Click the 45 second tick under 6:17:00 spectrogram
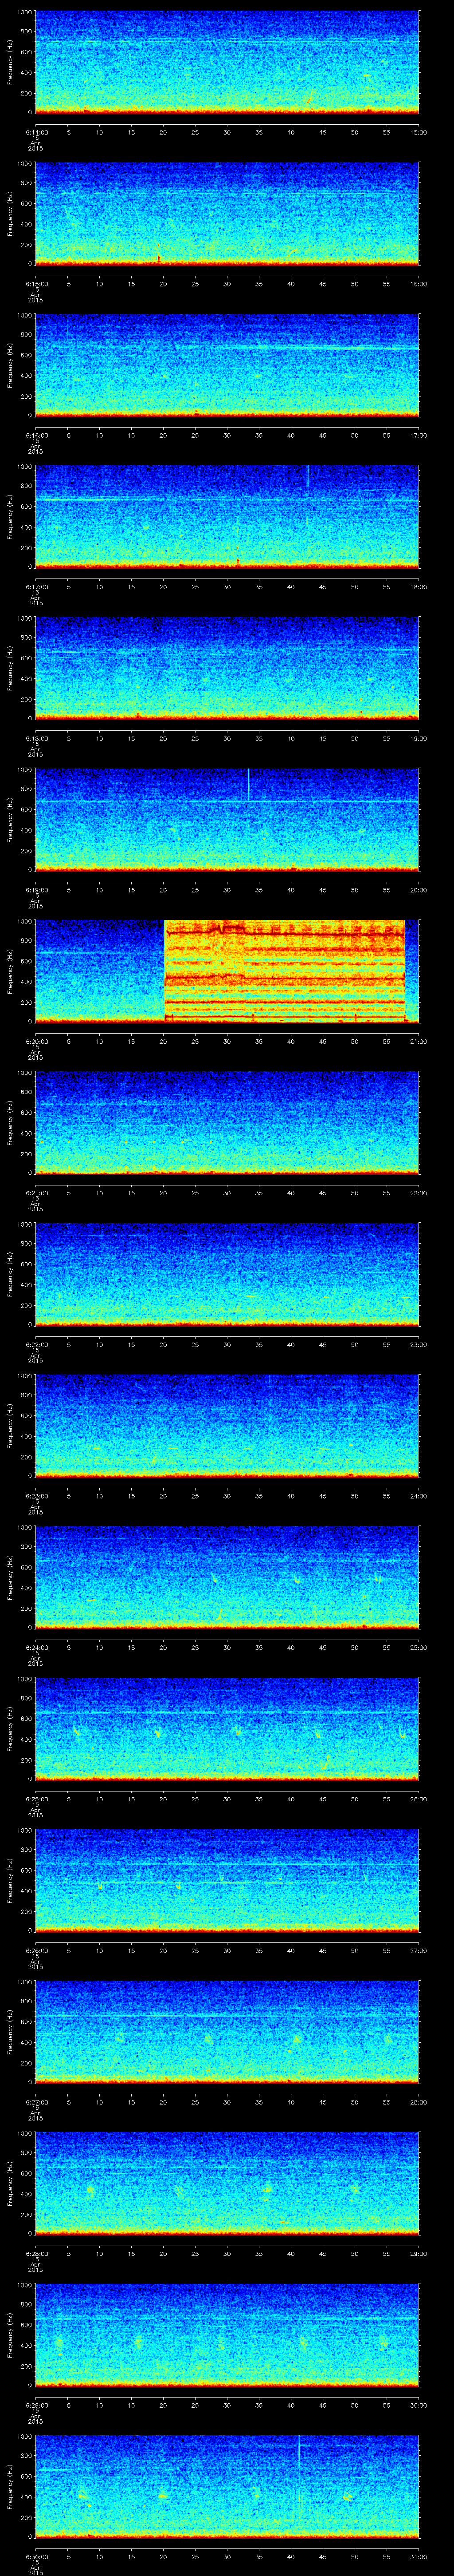The width and height of the screenshot is (454, 2576). (322, 587)
